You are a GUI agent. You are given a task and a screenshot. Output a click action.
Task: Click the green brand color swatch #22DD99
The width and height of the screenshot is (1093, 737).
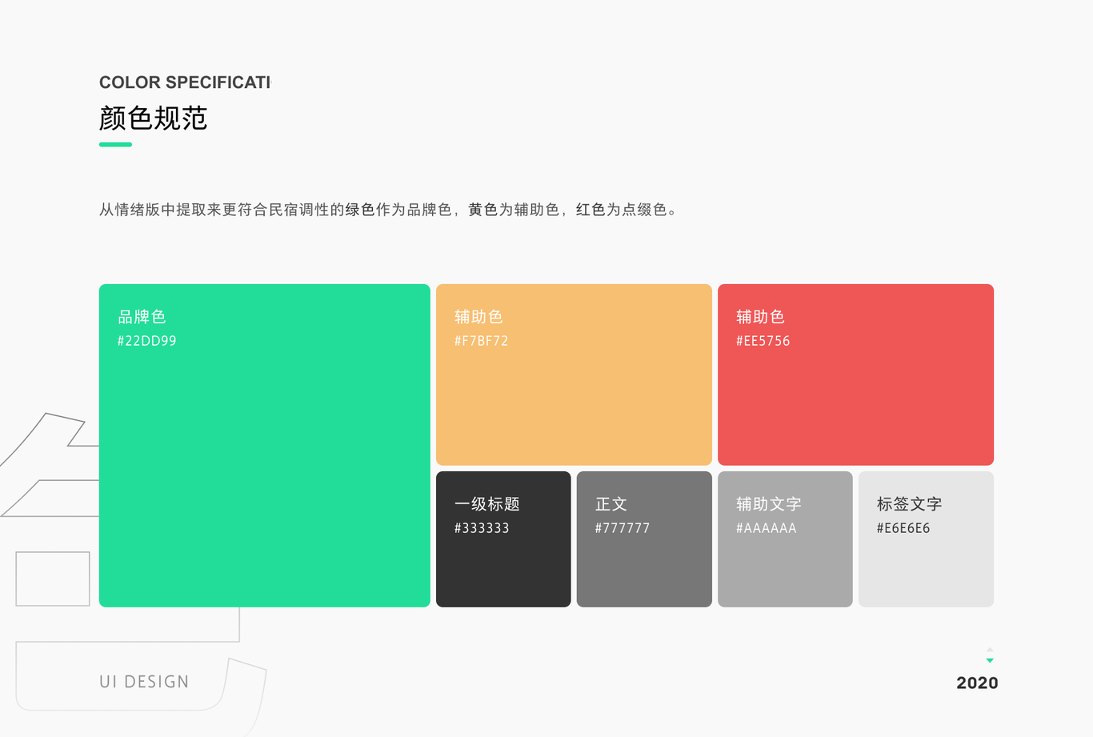click(x=265, y=446)
